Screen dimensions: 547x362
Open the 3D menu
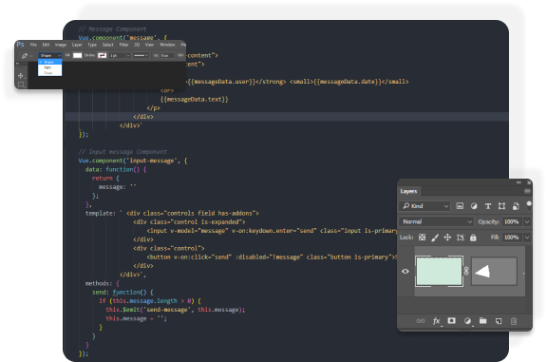pos(137,45)
